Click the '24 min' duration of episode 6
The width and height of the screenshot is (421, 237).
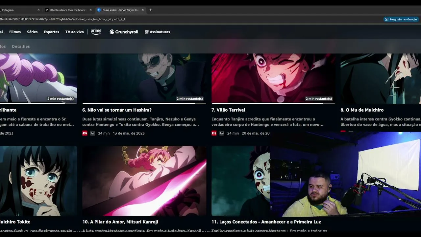click(x=104, y=133)
